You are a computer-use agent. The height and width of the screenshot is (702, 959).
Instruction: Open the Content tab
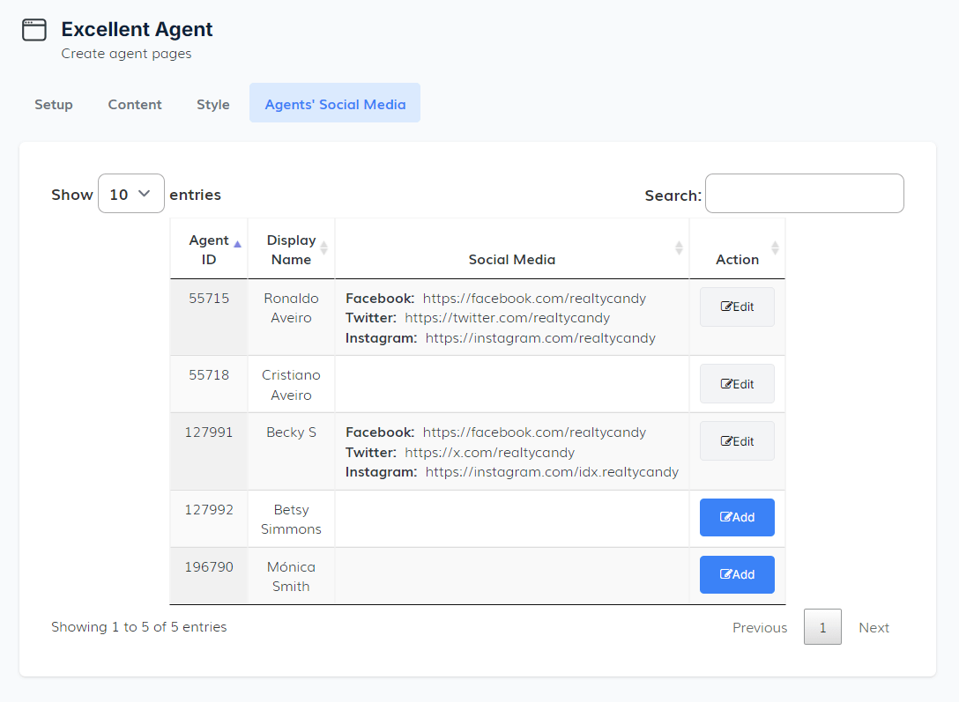135,104
